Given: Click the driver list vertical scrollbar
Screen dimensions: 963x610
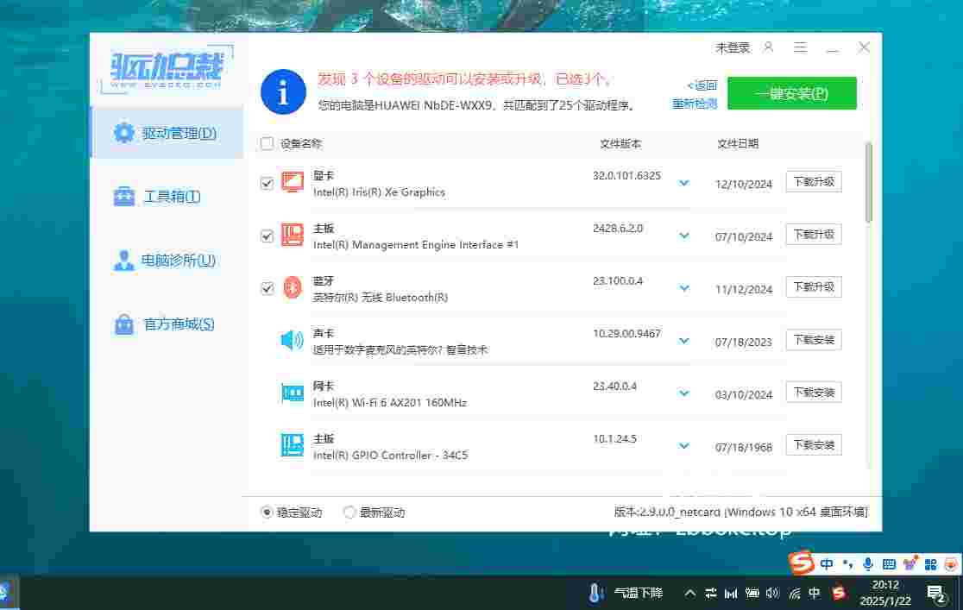Looking at the screenshot, I should click(x=868, y=182).
